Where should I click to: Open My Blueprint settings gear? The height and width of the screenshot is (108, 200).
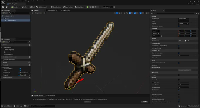[29, 42]
